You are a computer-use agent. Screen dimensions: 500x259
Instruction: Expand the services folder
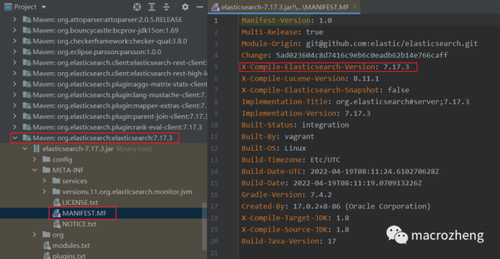pos(44,181)
